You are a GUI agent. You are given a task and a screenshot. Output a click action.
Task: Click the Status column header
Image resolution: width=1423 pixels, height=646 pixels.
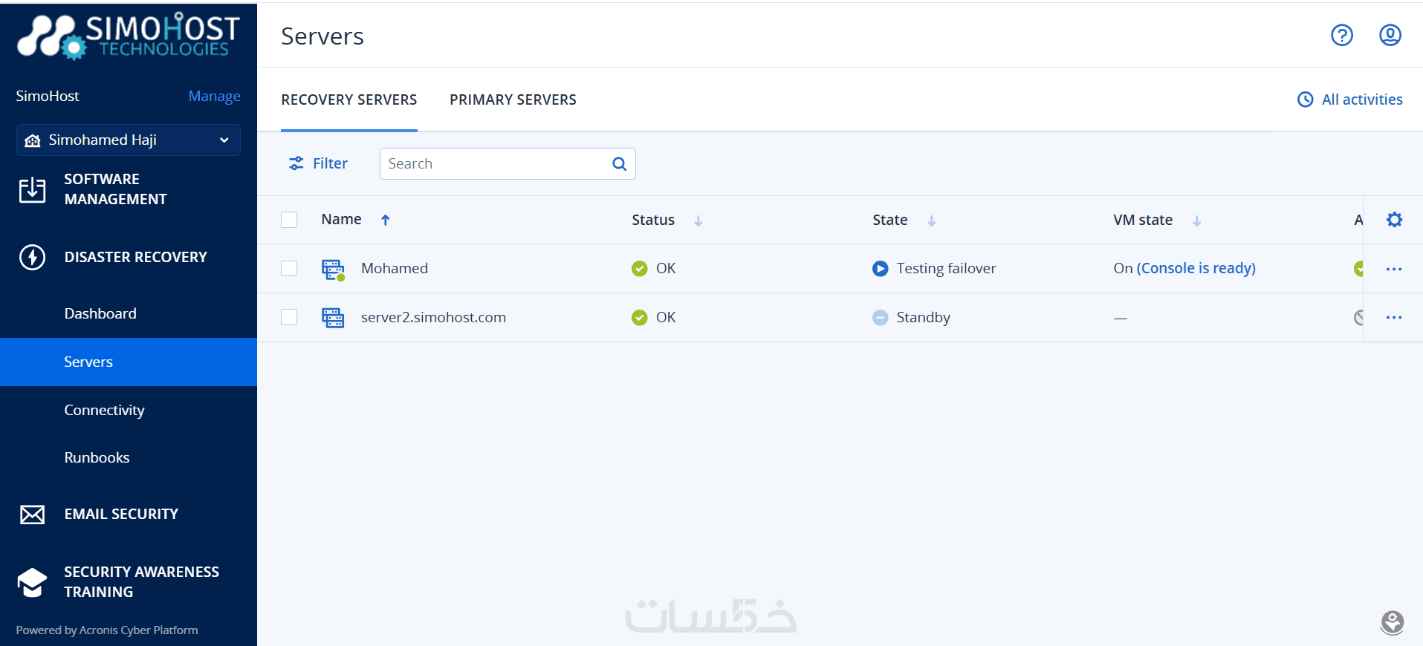(653, 220)
